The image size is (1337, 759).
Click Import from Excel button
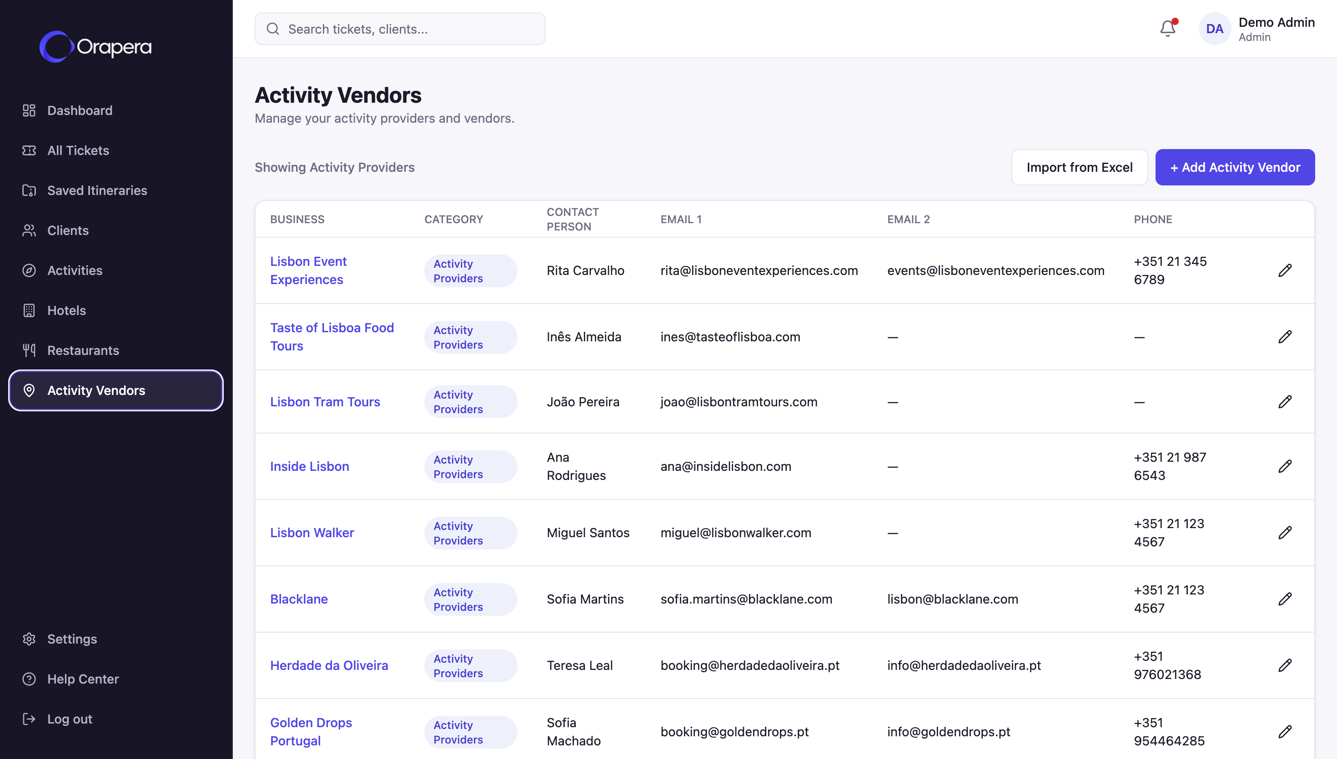[x=1080, y=167]
